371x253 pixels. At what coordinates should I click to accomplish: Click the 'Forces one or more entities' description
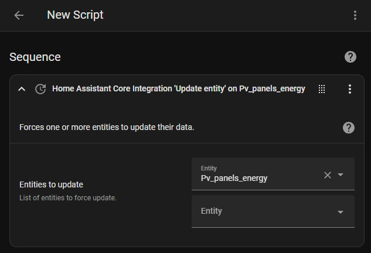[x=107, y=127]
